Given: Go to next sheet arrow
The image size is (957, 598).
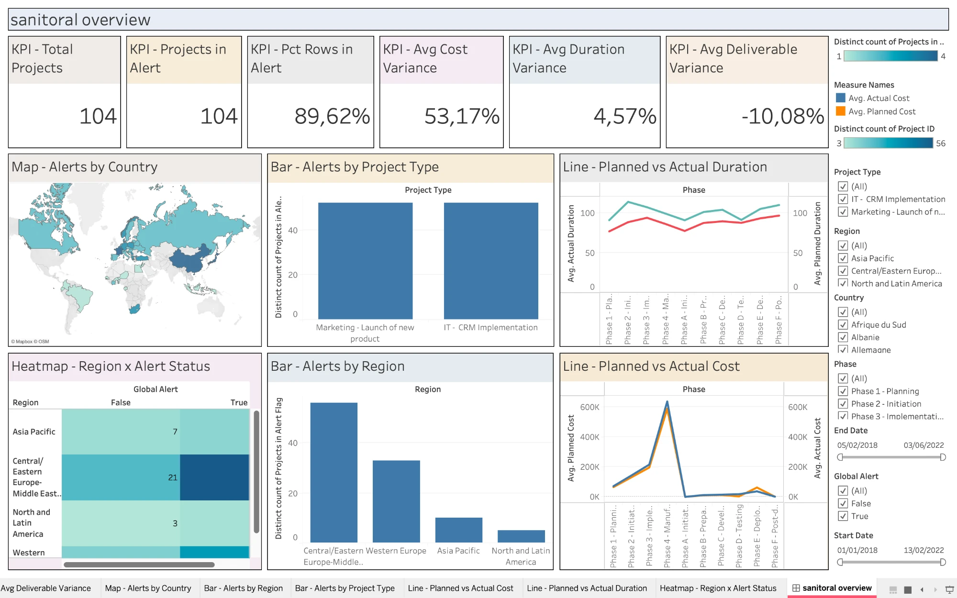Looking at the screenshot, I should pos(935,589).
